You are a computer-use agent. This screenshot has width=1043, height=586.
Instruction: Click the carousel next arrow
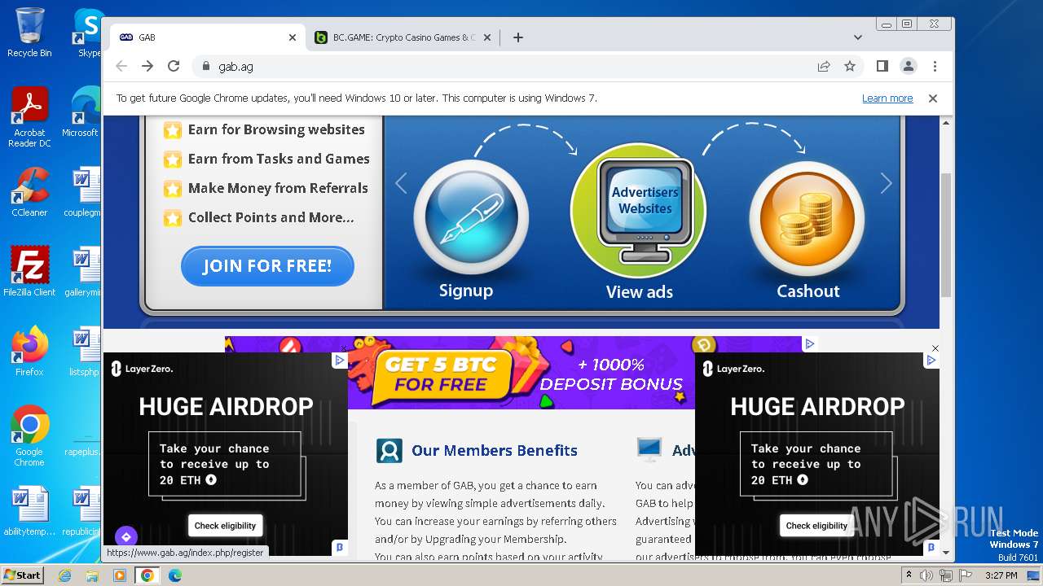click(x=886, y=183)
